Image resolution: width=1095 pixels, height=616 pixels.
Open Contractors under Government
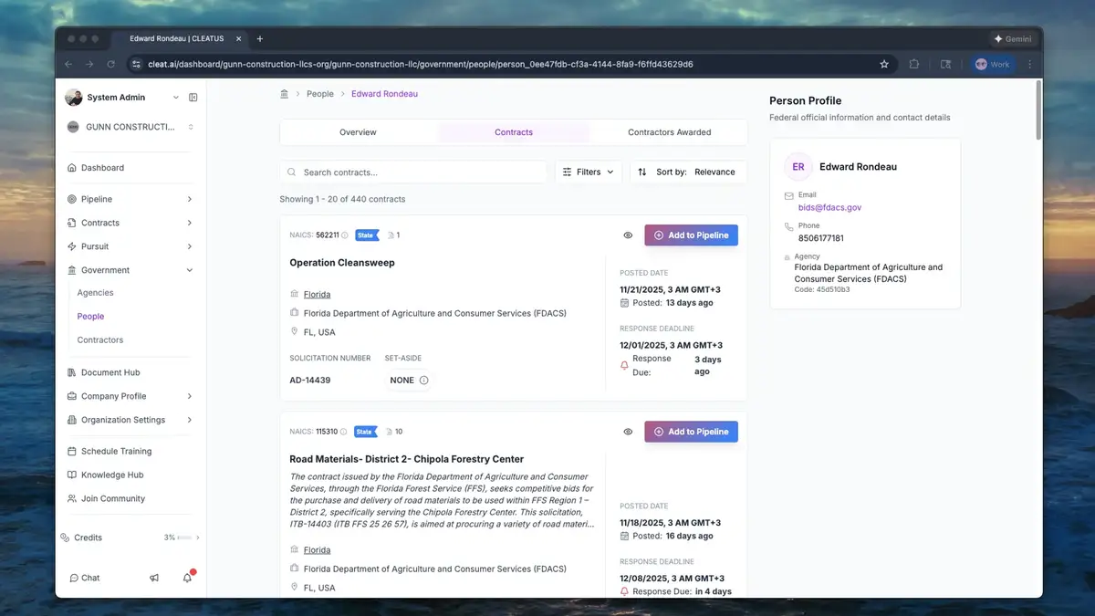[100, 340]
